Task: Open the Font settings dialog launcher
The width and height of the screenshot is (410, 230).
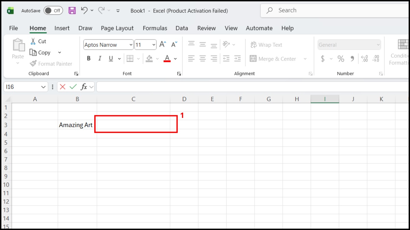Action: coord(179,73)
